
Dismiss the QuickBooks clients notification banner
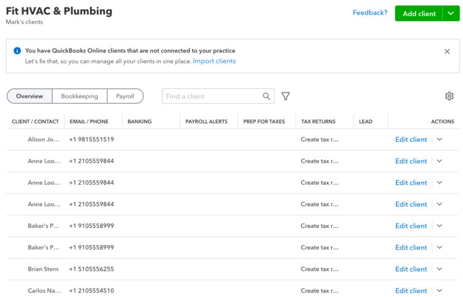pyautogui.click(x=447, y=51)
